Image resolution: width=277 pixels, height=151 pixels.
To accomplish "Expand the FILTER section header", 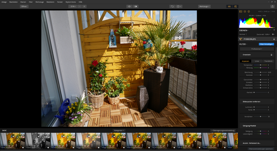I will click(243, 44).
